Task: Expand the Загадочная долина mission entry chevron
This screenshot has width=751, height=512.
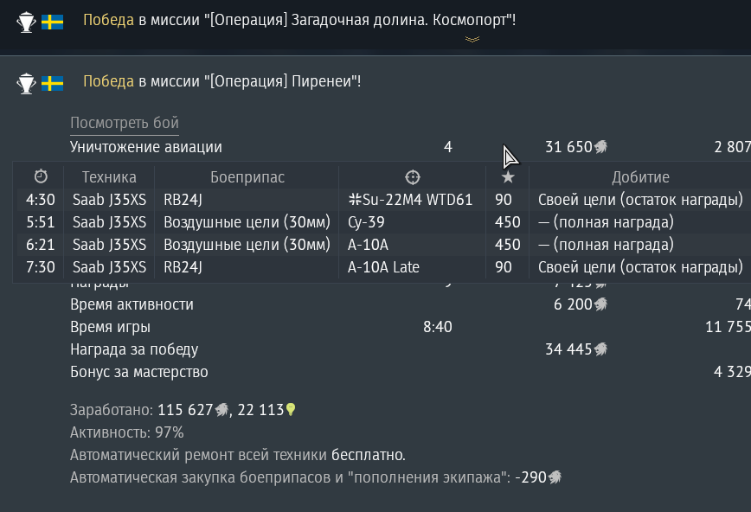Action: [x=472, y=39]
